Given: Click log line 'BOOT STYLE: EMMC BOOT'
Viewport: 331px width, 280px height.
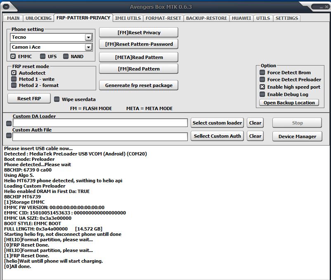Looking at the screenshot, I should click(x=33, y=224).
